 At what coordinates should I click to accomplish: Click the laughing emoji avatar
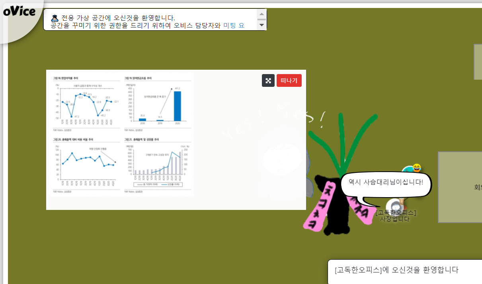(x=416, y=168)
